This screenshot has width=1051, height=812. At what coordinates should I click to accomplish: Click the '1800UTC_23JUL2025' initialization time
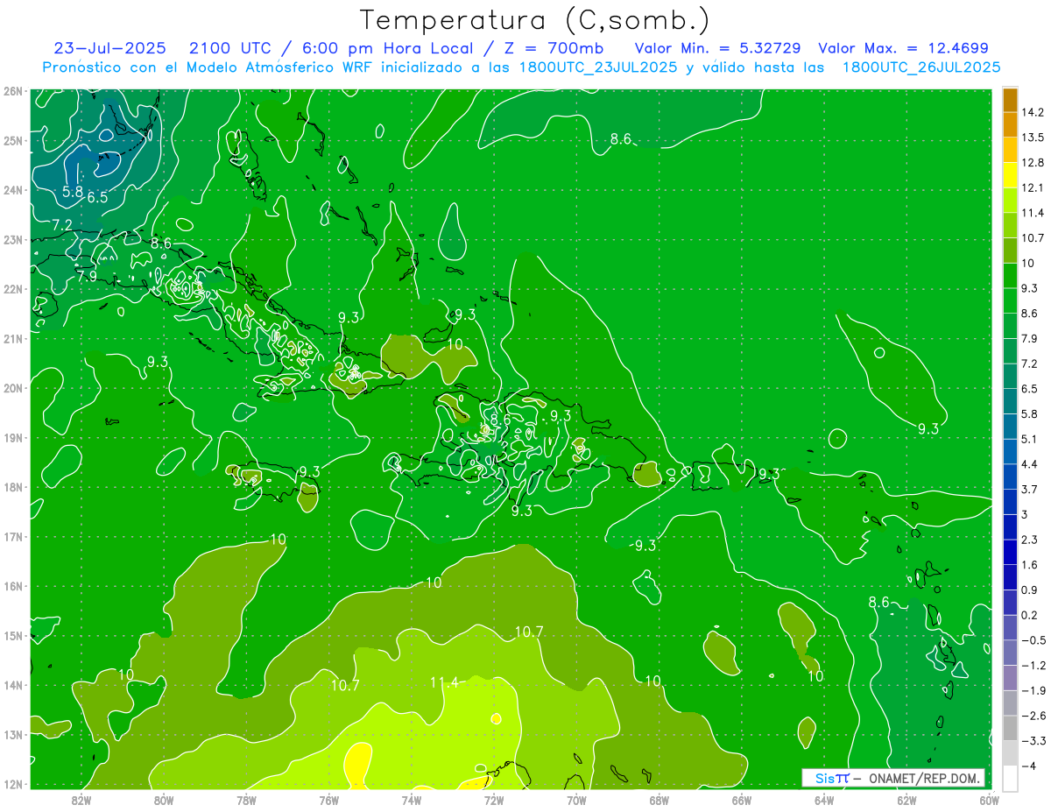[598, 67]
